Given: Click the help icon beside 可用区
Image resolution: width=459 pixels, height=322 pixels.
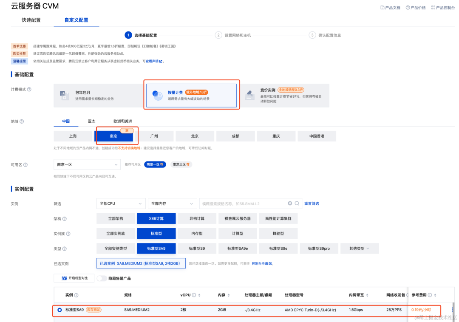Looking at the screenshot, I should (25, 165).
